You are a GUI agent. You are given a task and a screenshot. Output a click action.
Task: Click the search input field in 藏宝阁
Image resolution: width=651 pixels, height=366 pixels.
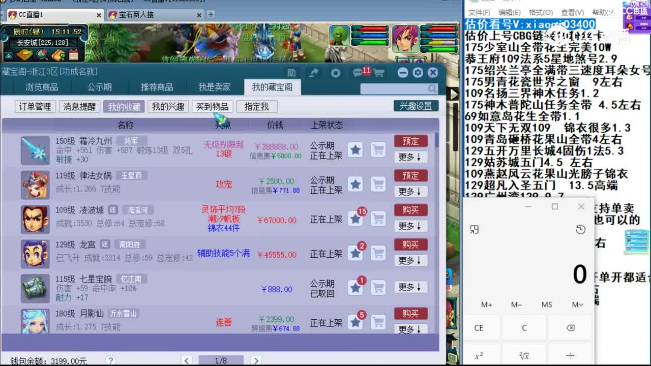pyautogui.click(x=394, y=89)
